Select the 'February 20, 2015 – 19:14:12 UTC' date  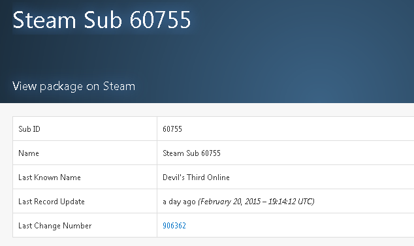coord(256,202)
